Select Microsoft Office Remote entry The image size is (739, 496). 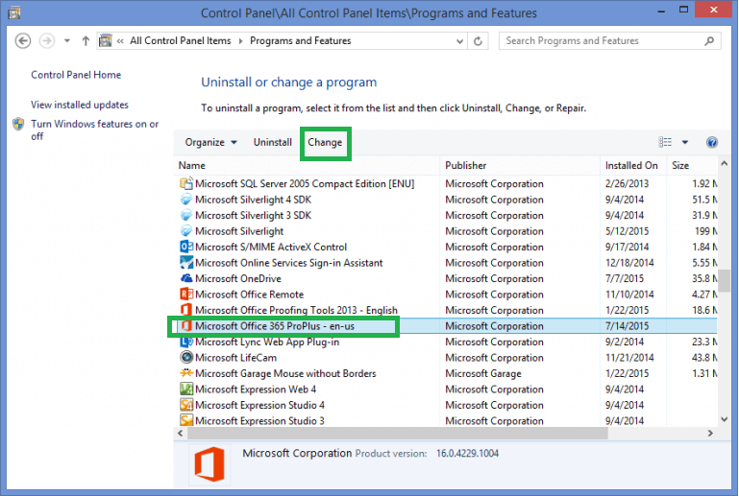click(249, 295)
